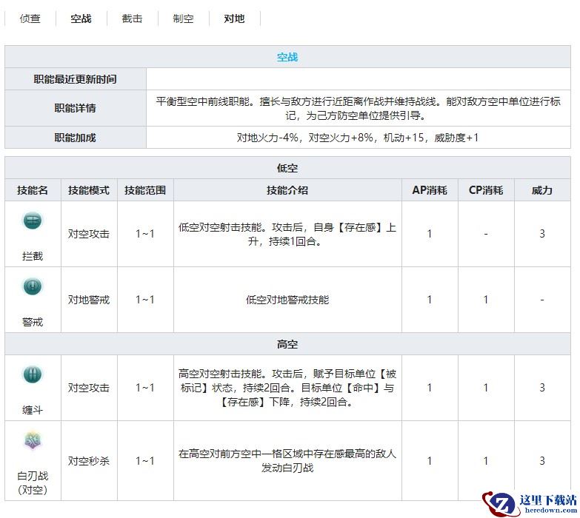Click the 对空秒杀 mode cell

89,461
